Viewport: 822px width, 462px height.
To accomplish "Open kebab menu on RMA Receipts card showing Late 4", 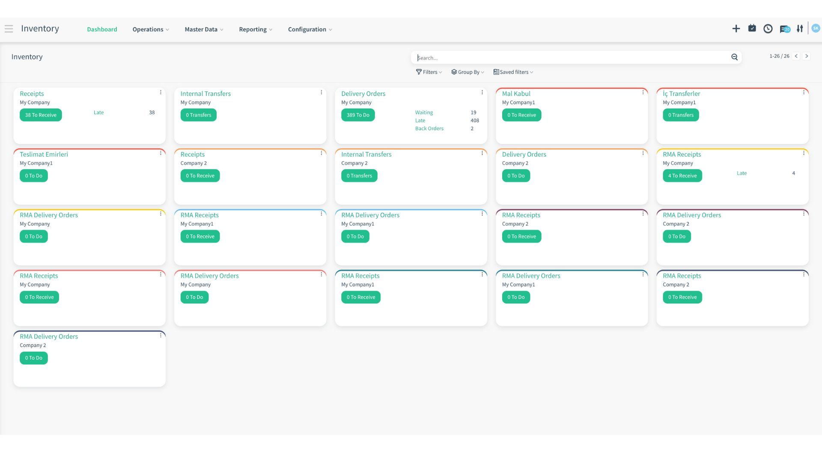I will tap(804, 153).
